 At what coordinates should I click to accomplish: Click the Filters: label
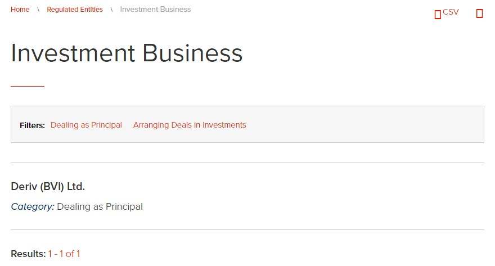(32, 125)
